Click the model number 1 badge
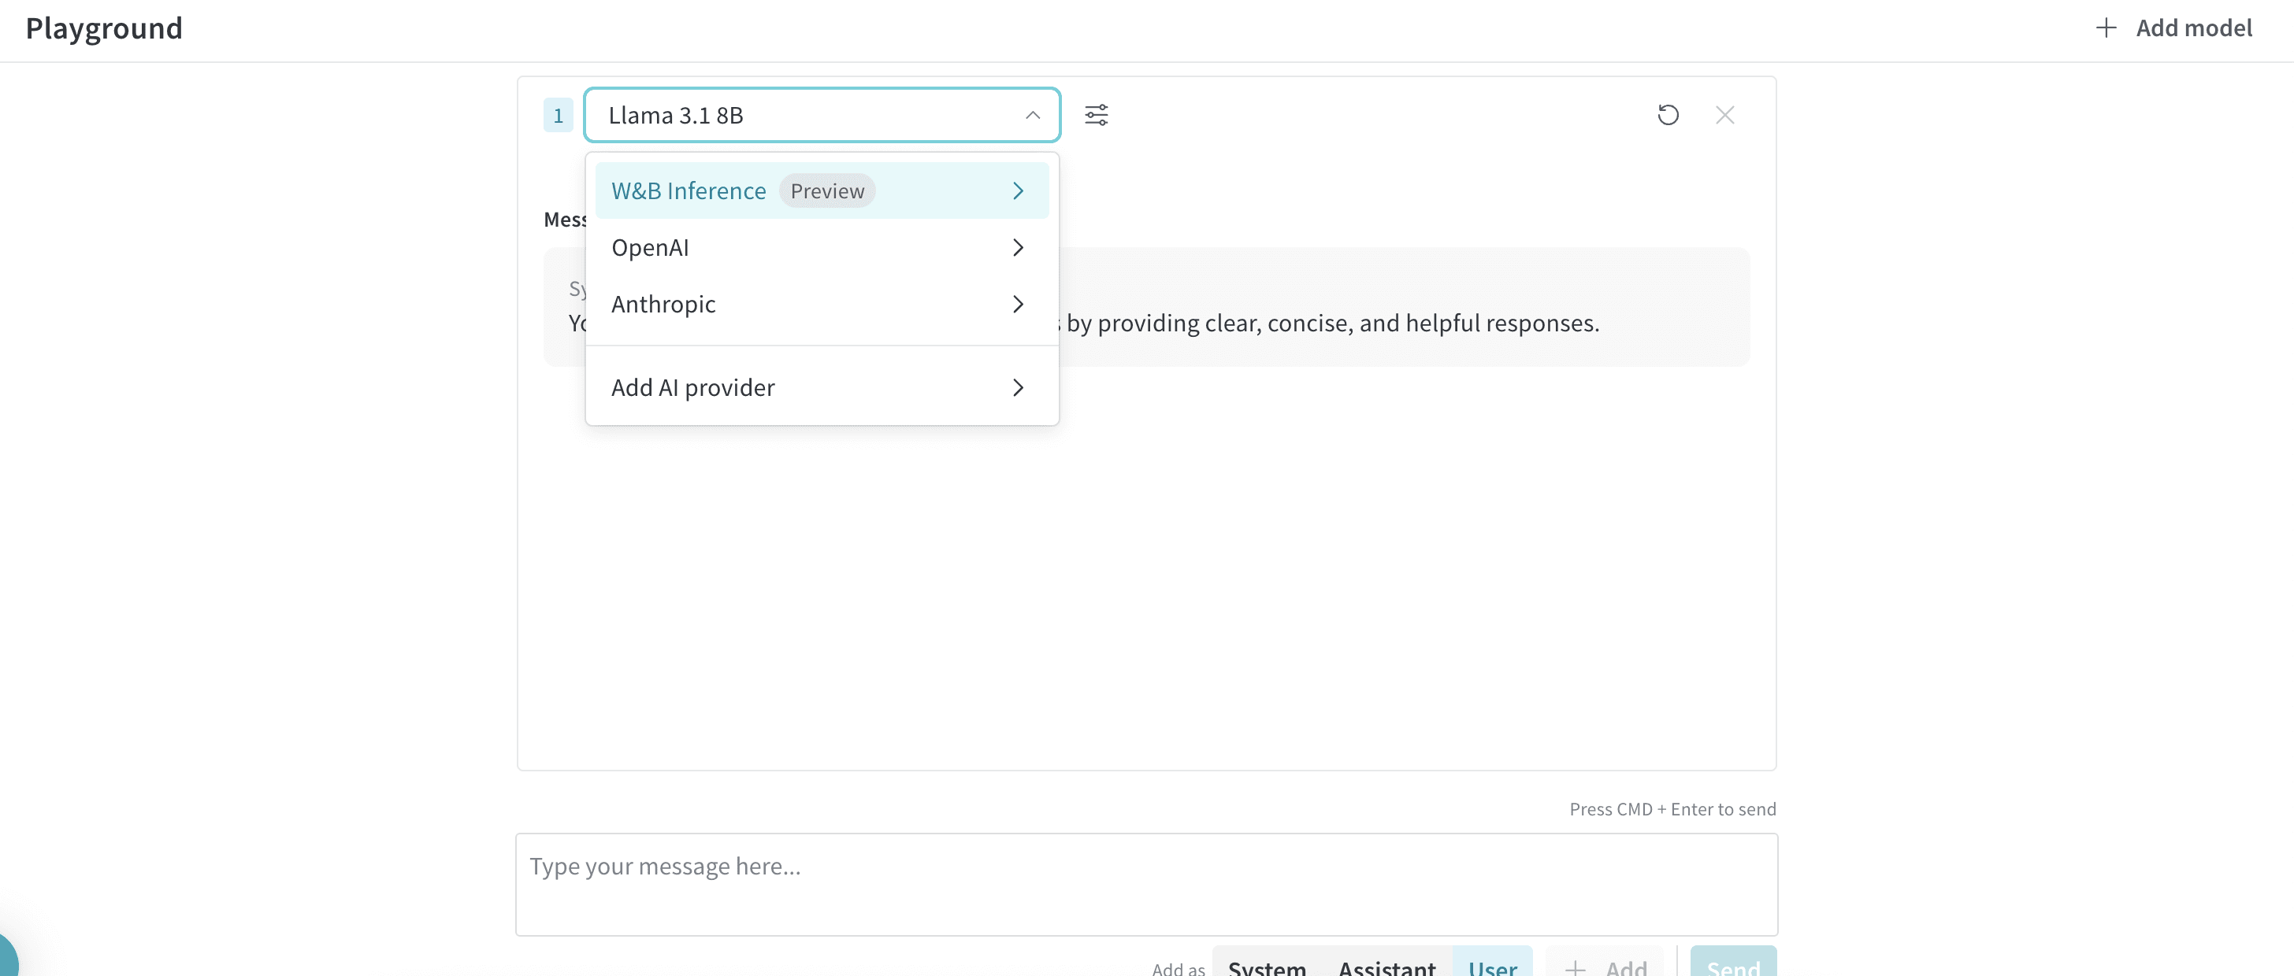Image resolution: width=2294 pixels, height=976 pixels. (559, 115)
